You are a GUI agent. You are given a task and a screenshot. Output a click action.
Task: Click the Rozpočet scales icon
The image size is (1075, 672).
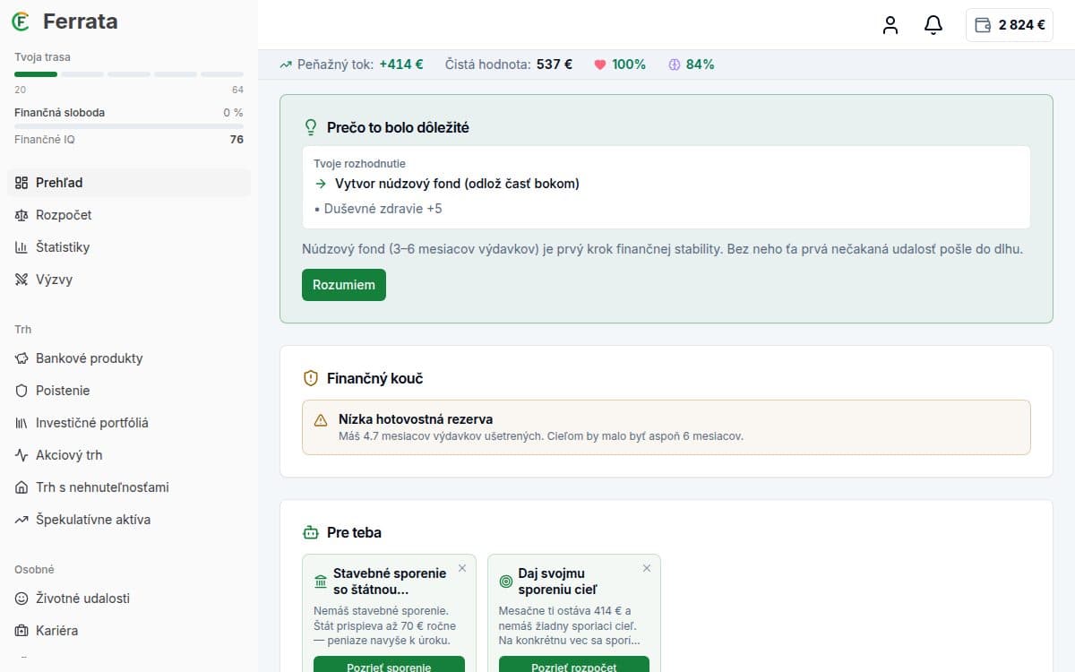coord(21,215)
